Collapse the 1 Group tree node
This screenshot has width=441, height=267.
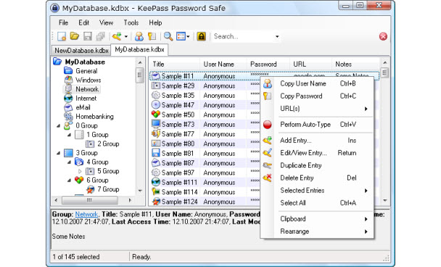69,135
